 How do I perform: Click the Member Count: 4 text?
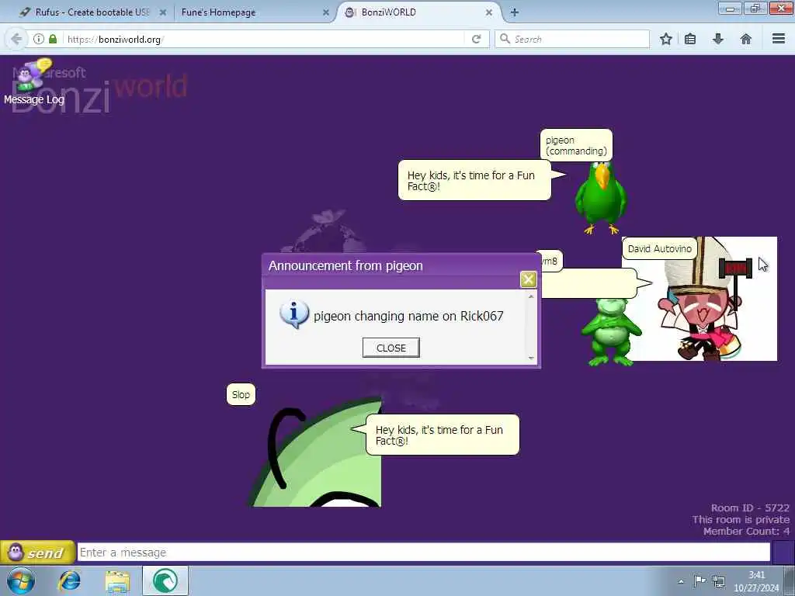746,531
